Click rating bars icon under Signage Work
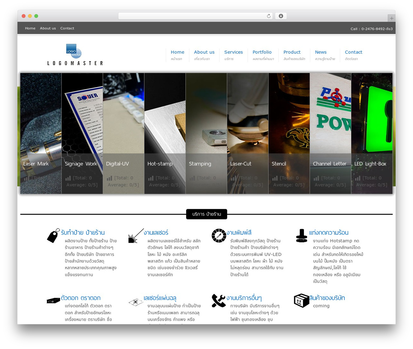 click(x=68, y=178)
